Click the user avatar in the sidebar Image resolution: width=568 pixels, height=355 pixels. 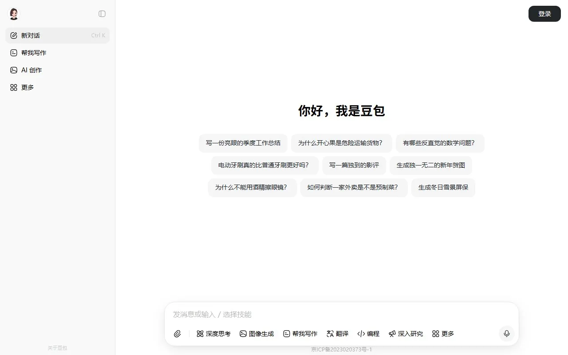14,14
